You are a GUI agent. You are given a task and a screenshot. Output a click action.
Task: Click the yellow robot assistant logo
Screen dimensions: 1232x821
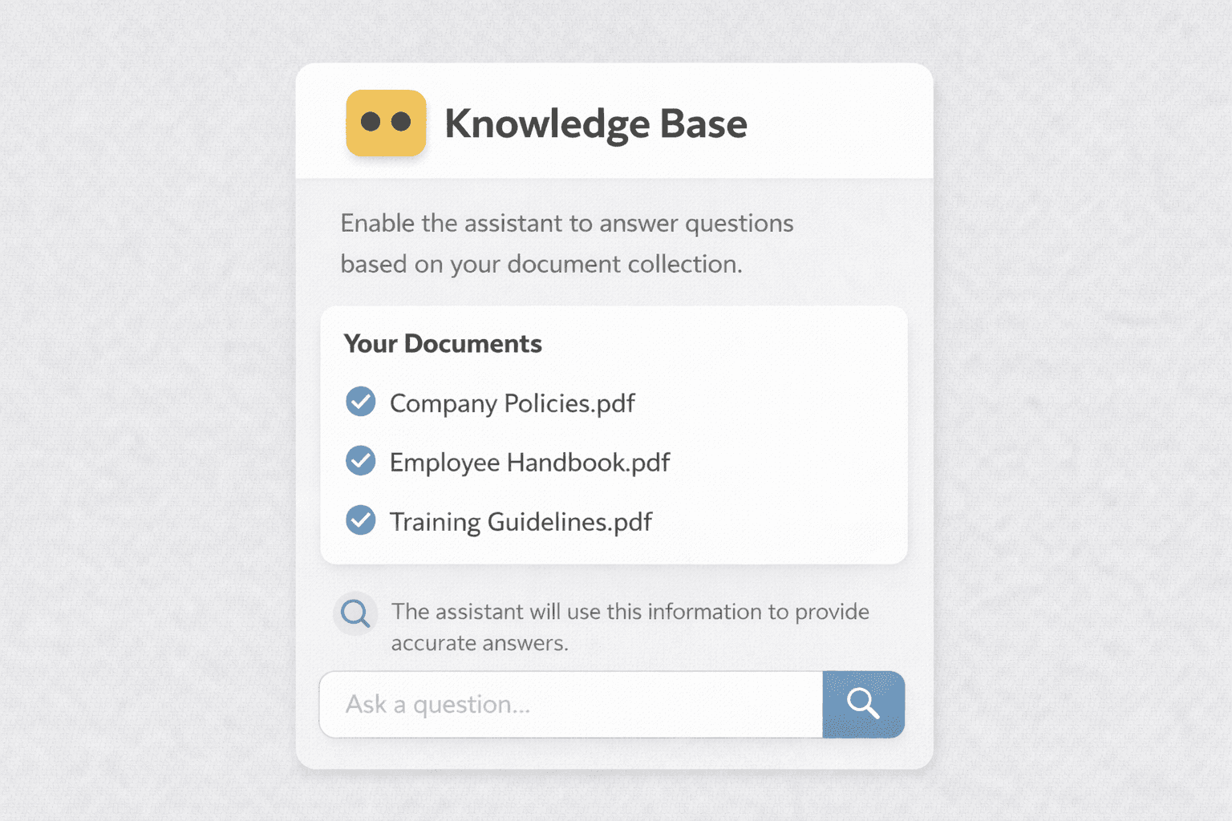(x=386, y=123)
